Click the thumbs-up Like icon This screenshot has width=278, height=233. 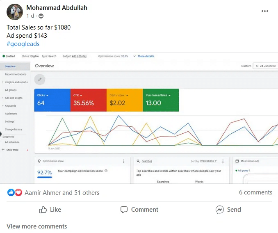[43, 210]
